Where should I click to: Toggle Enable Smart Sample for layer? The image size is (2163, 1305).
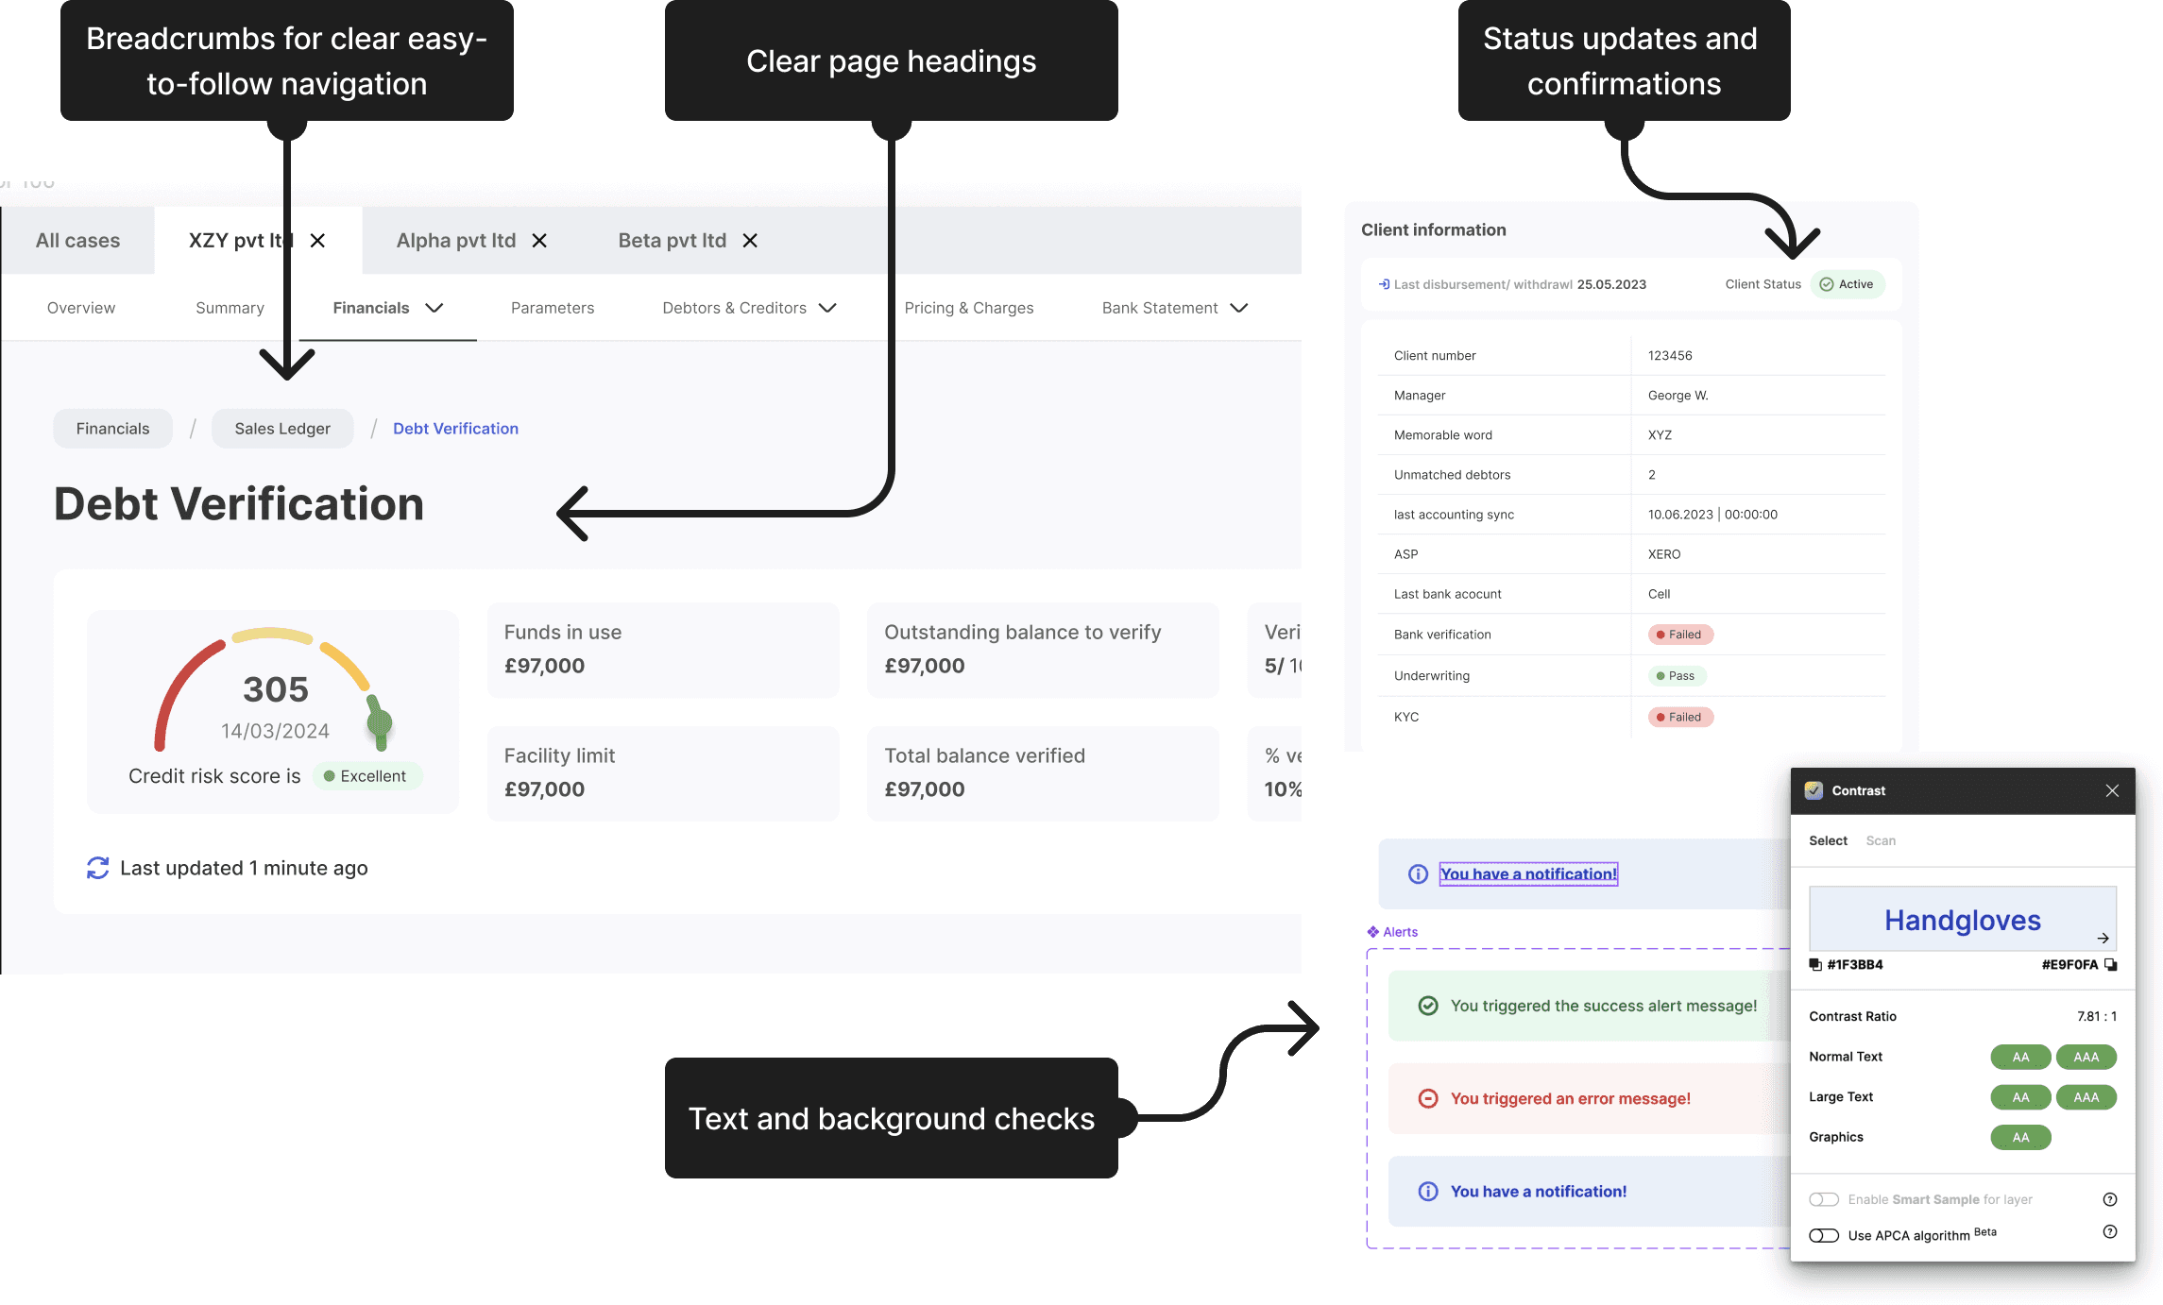(x=1824, y=1199)
